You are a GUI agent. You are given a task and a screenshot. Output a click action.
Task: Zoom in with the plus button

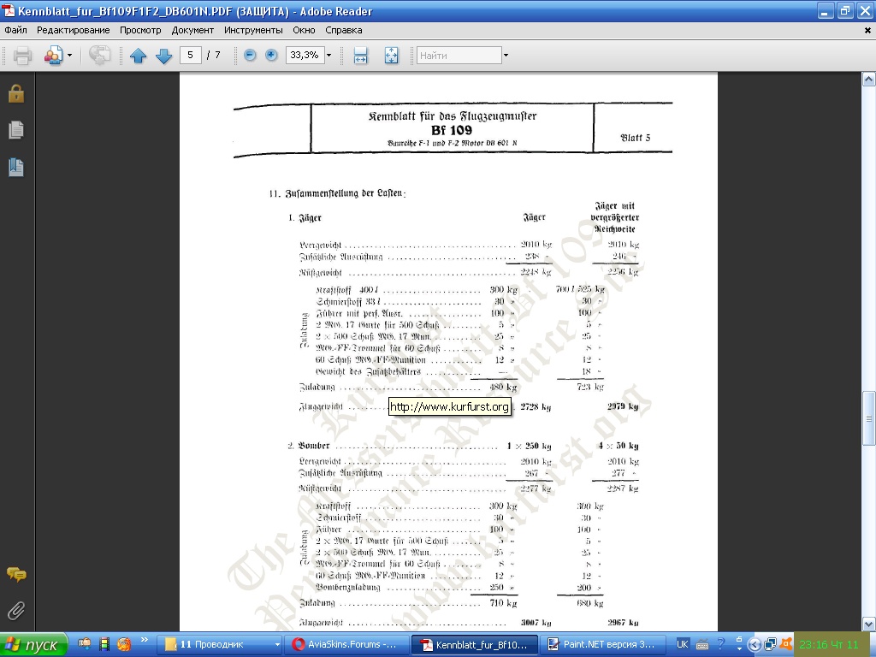pos(271,55)
